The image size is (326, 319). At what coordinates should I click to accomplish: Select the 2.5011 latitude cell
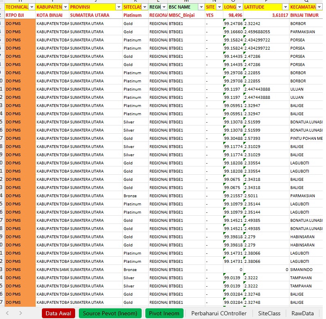coord(266,196)
